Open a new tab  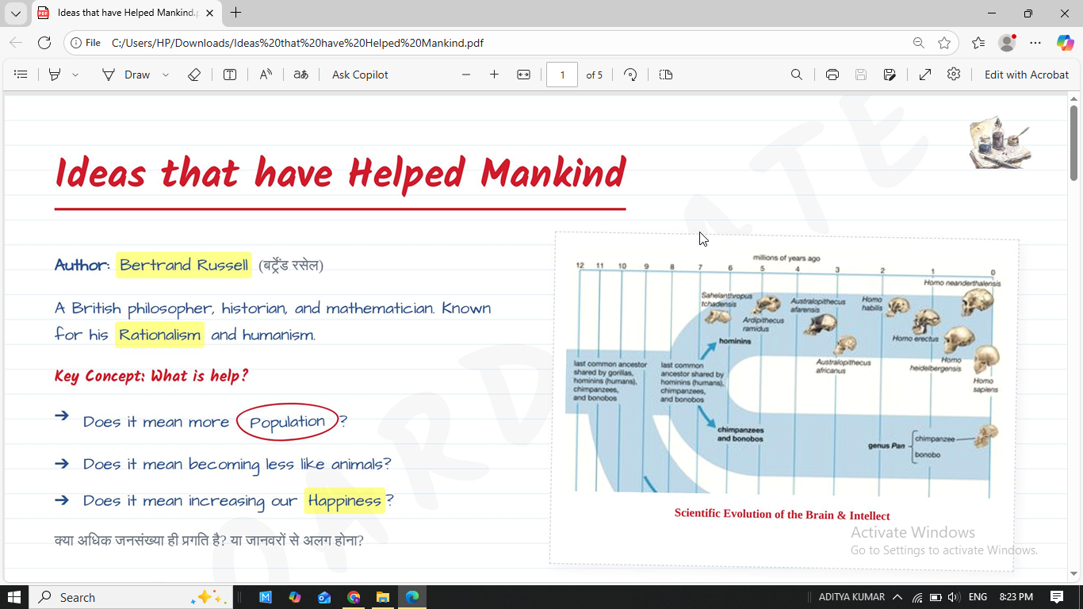coord(235,13)
